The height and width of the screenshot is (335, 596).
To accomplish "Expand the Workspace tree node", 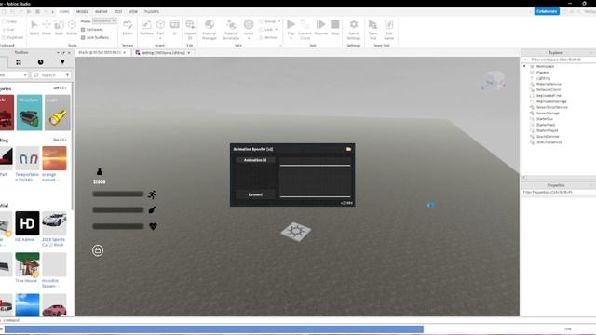I will click(525, 66).
